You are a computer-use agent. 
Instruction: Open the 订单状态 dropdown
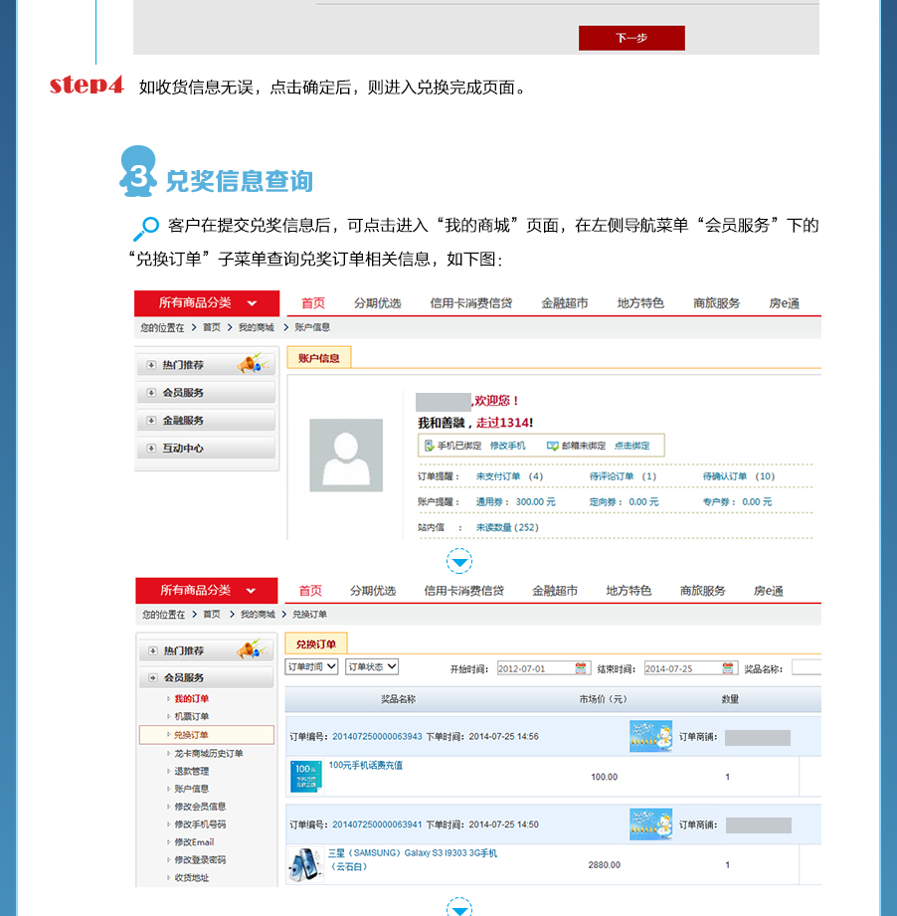[x=372, y=666]
